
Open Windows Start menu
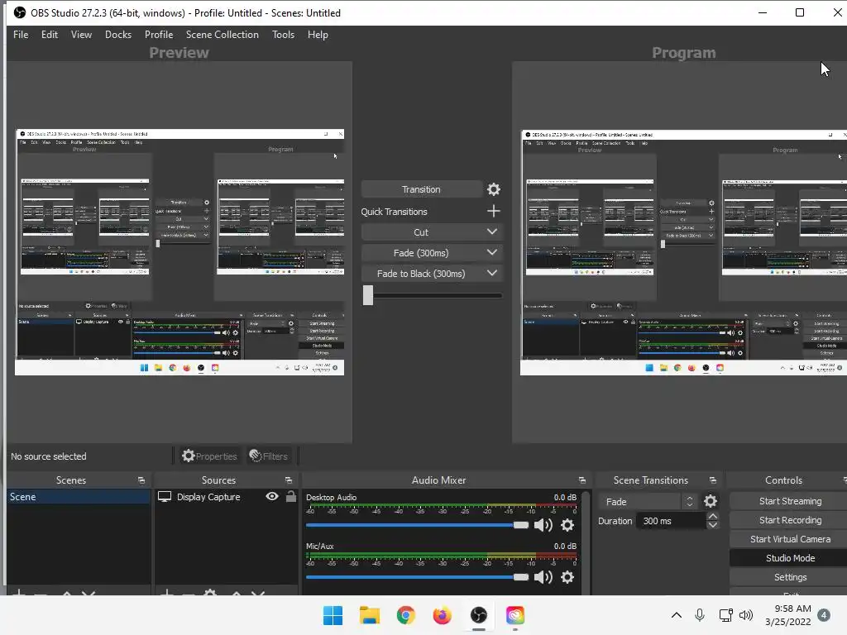coord(333,615)
